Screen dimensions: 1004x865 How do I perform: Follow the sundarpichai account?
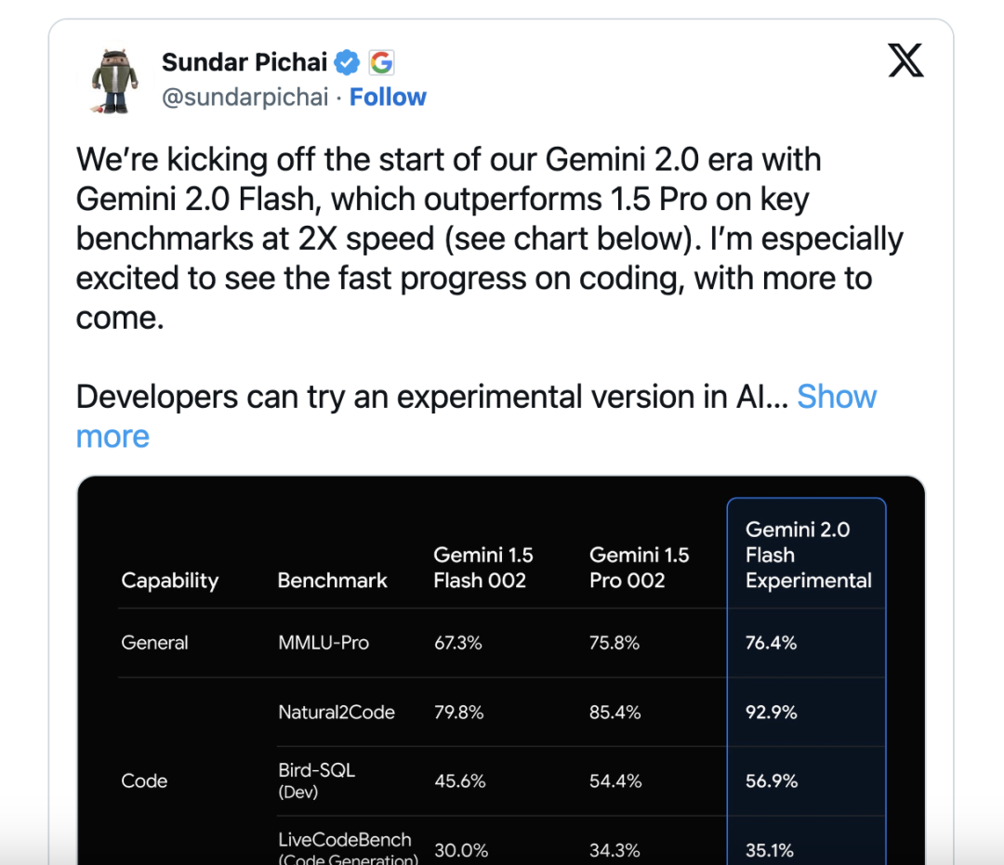[388, 97]
